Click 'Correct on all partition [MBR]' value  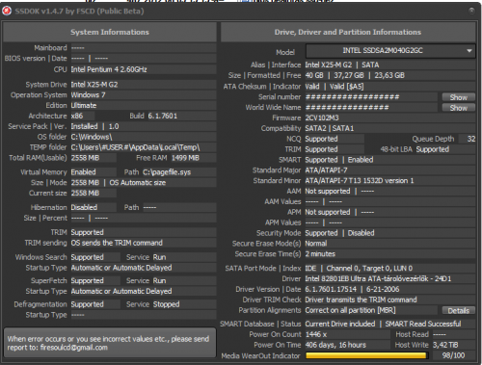[350, 310]
